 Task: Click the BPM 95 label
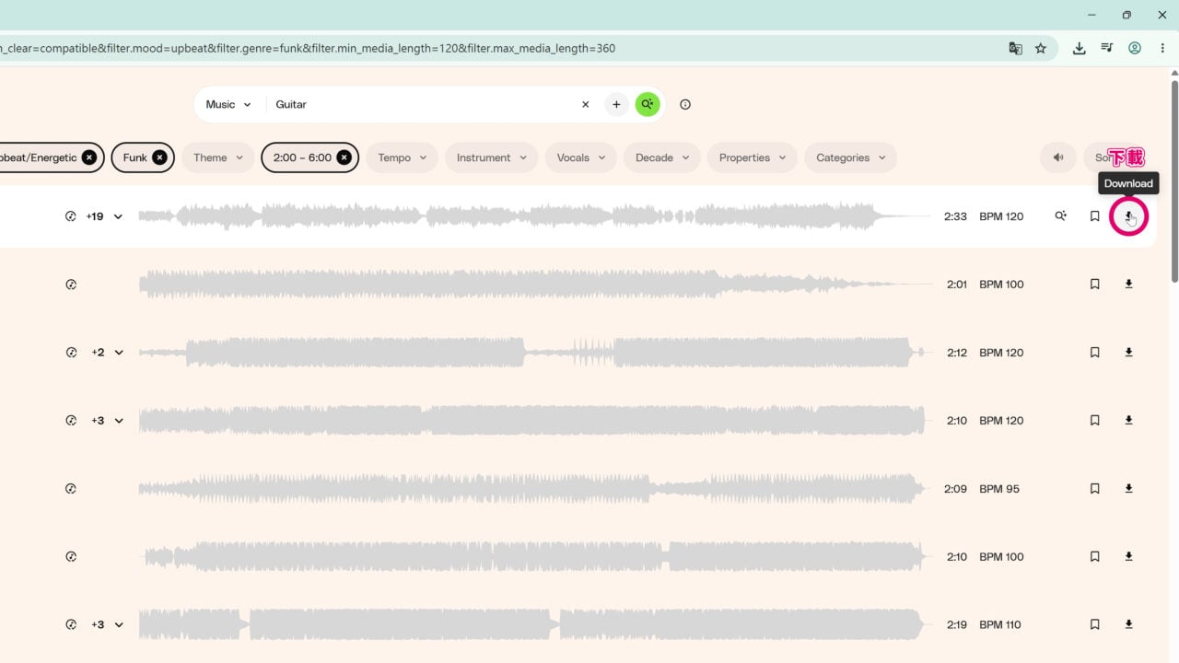(x=999, y=489)
